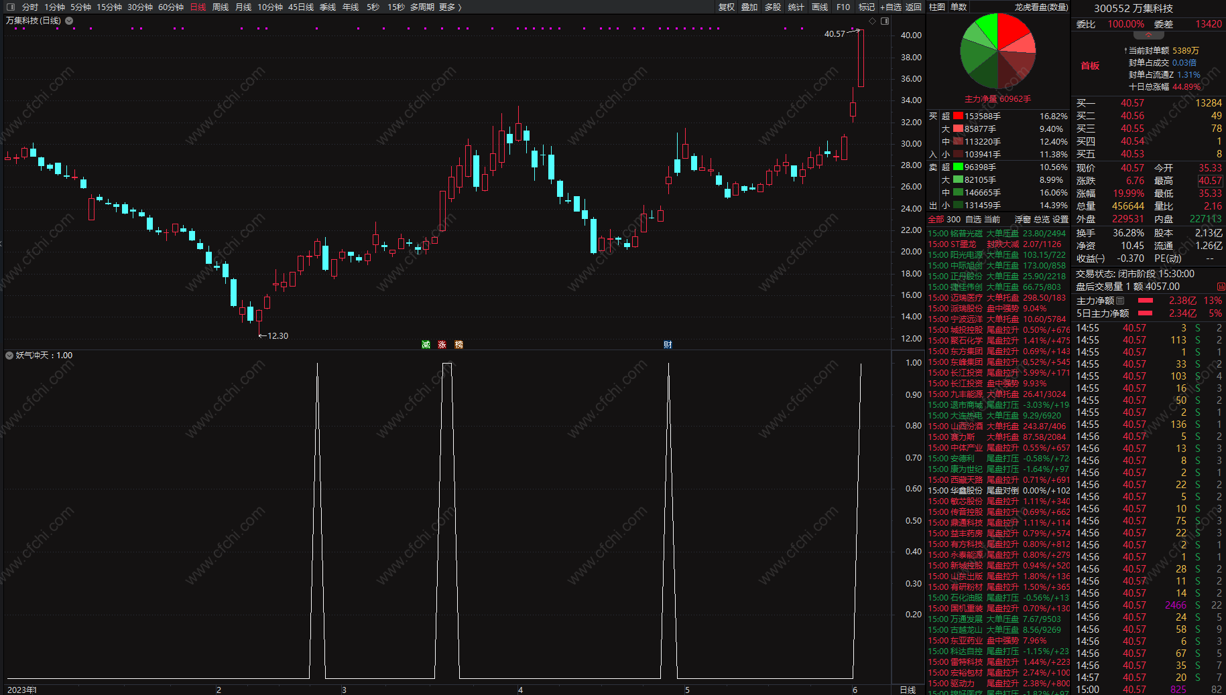Select the 全部 alerts filter
This screenshot has height=695, width=1226.
tap(936, 219)
